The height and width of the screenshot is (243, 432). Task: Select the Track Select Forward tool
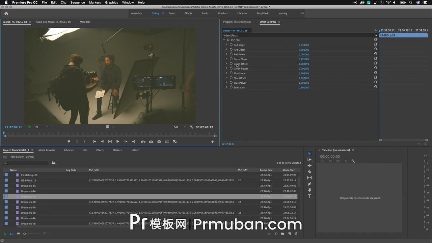click(309, 160)
